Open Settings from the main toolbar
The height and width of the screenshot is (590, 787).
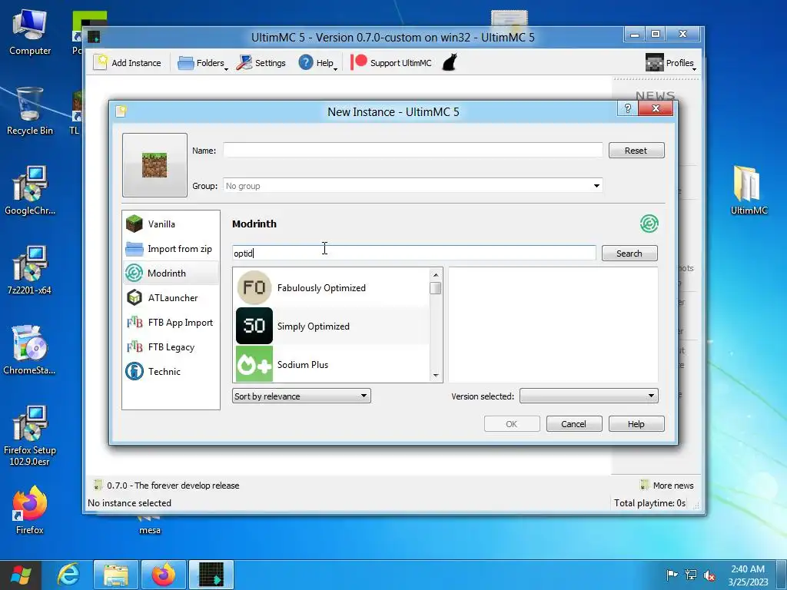click(x=261, y=63)
